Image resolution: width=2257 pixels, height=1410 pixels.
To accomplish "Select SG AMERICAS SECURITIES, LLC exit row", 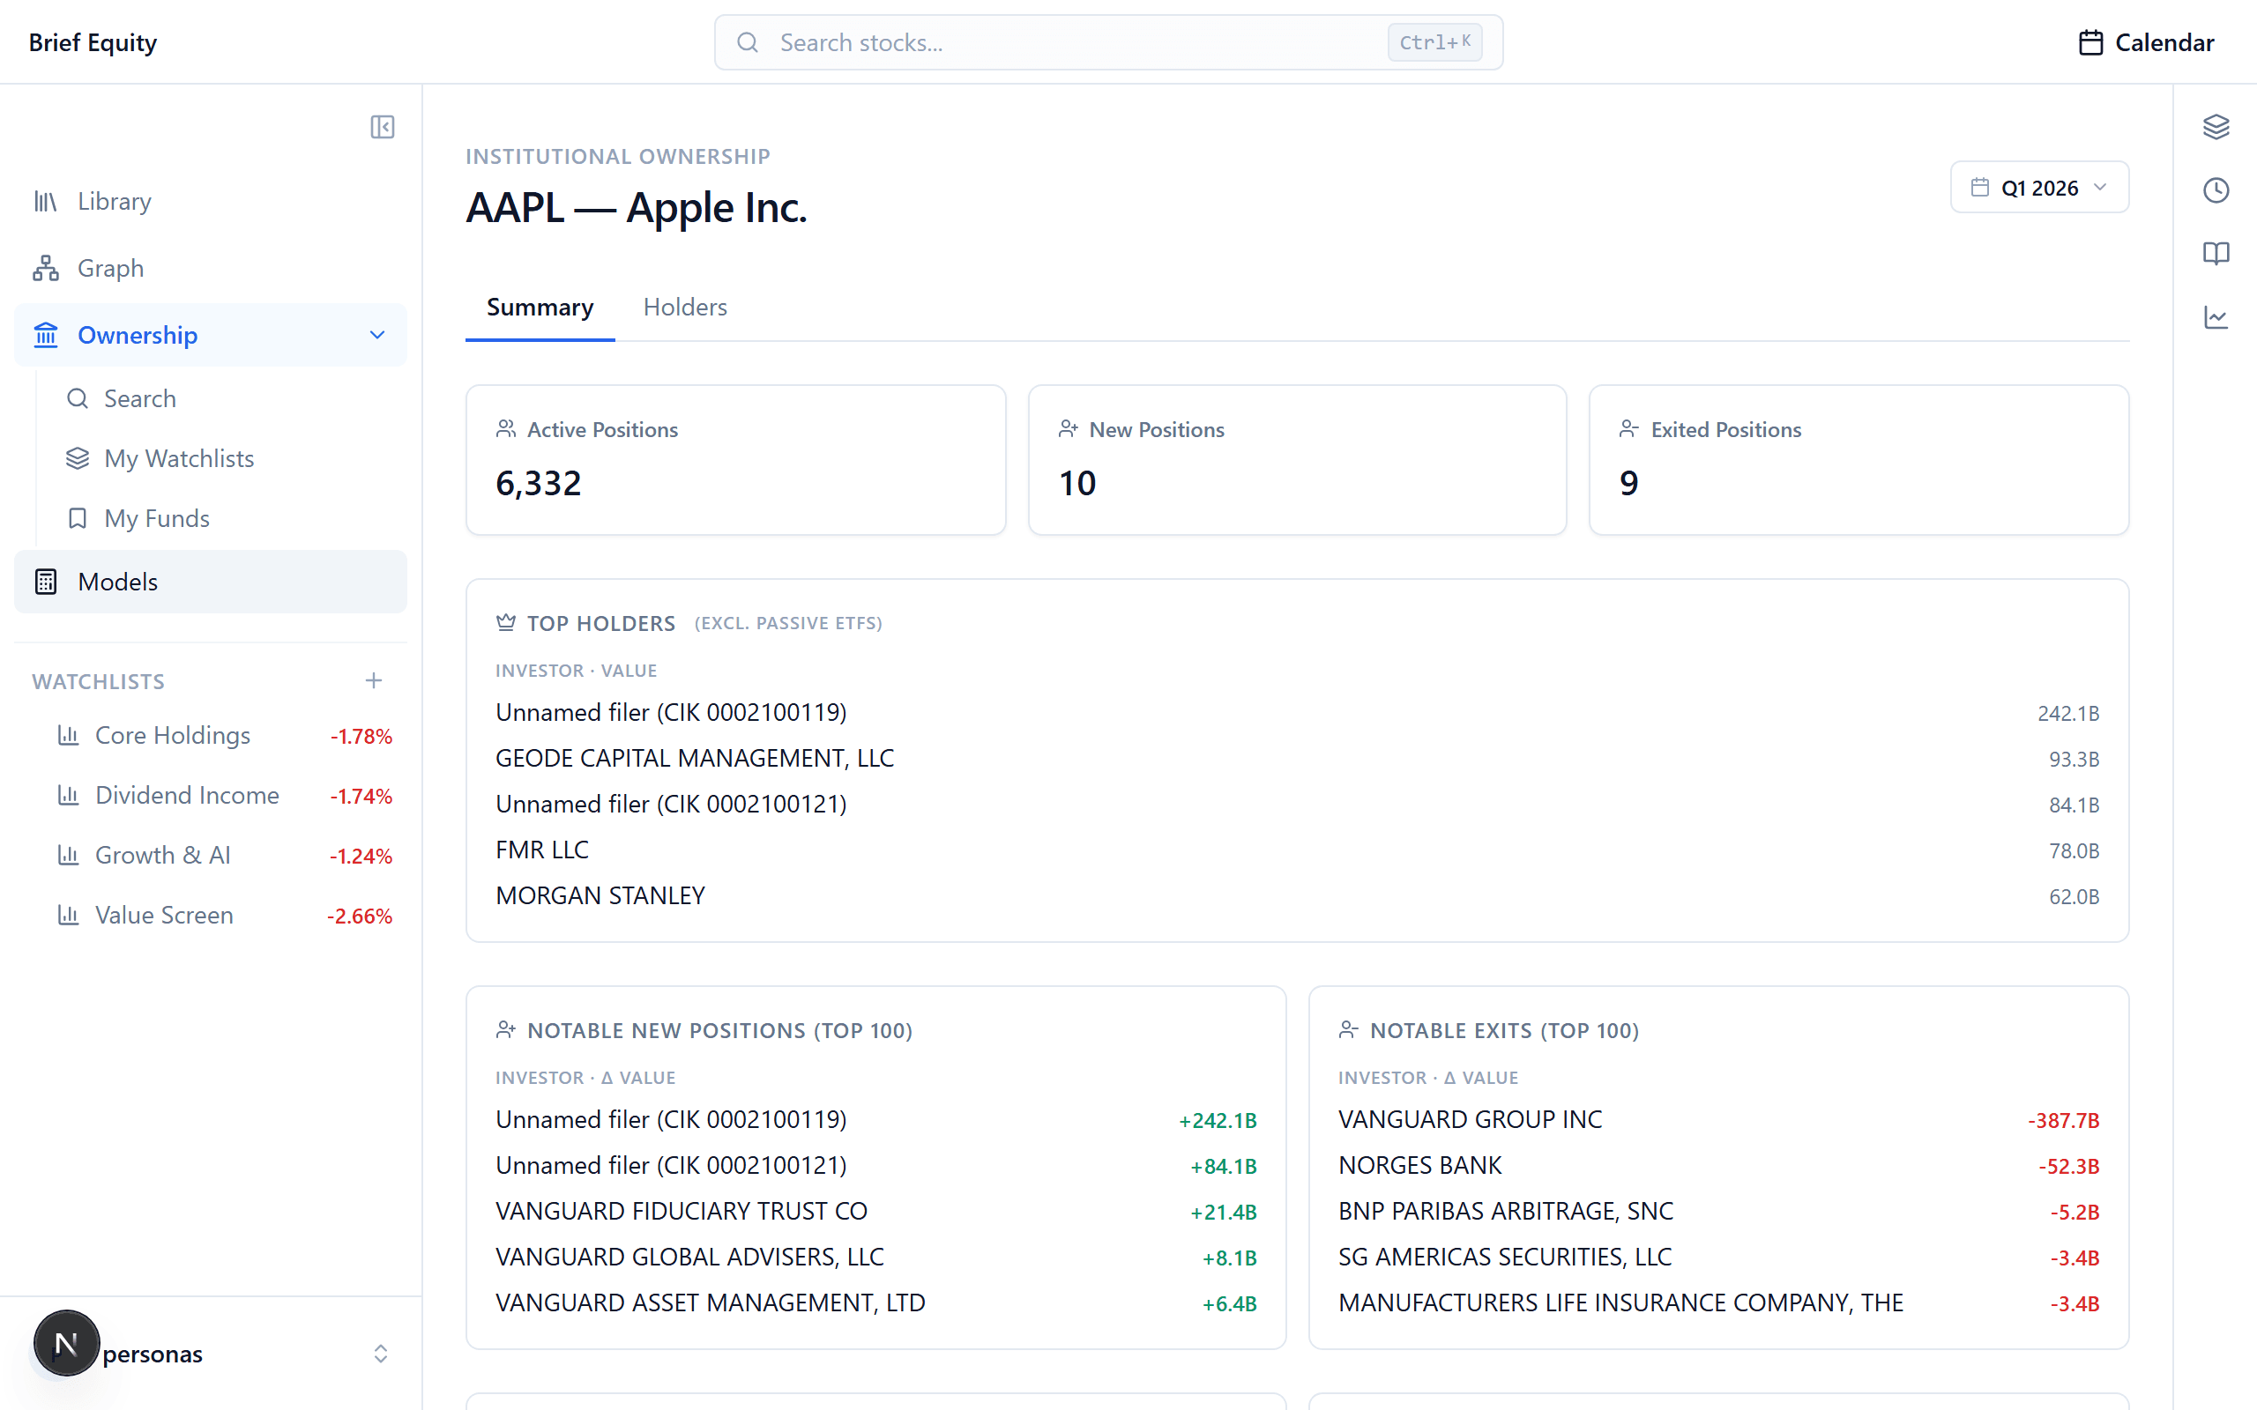I will (1719, 1257).
